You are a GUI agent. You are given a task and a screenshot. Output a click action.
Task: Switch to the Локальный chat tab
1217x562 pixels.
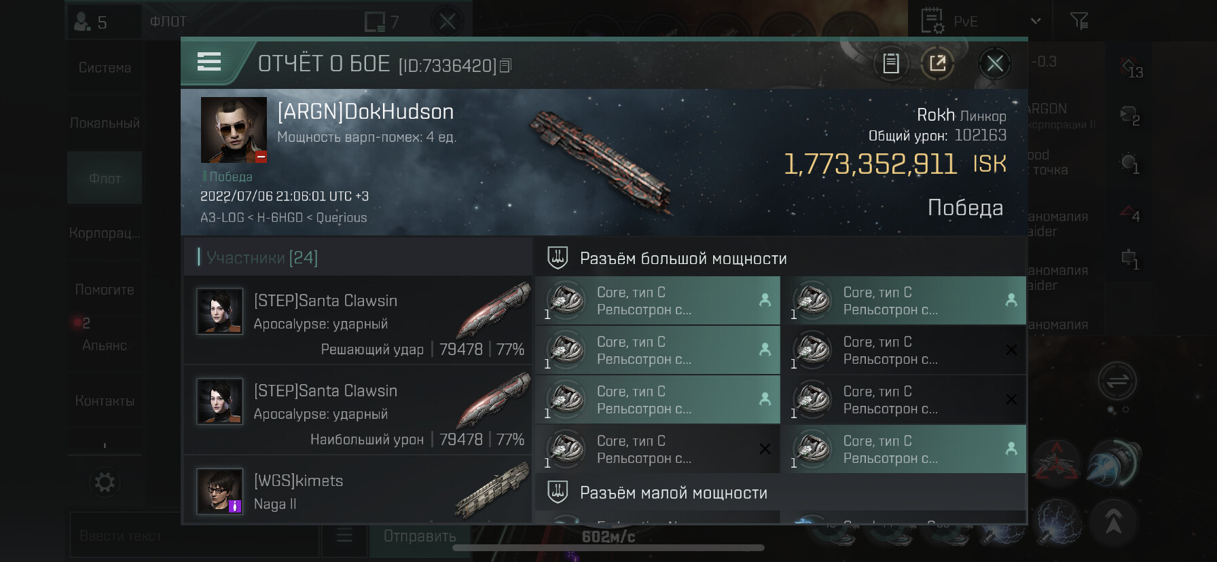(x=105, y=123)
